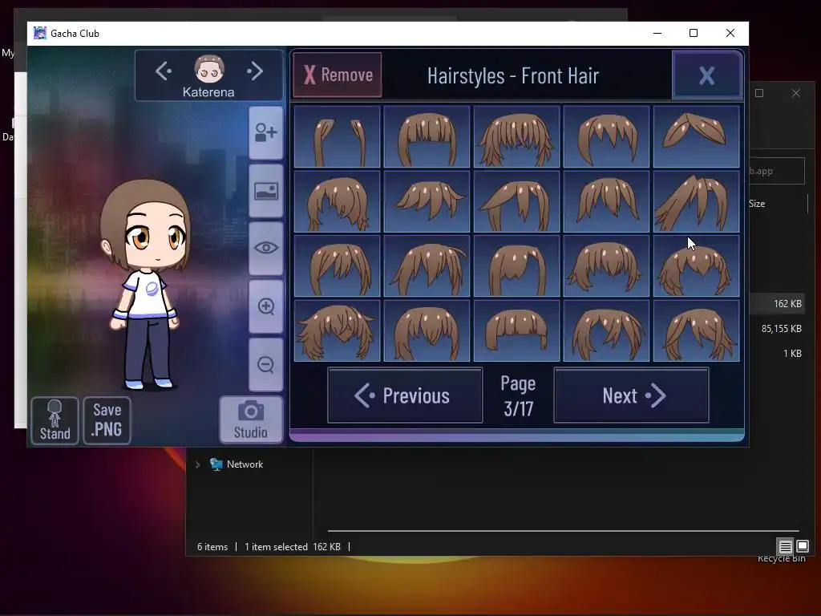Expand the Network tree item in File Explorer
Screen dimensions: 821x616
(x=197, y=464)
